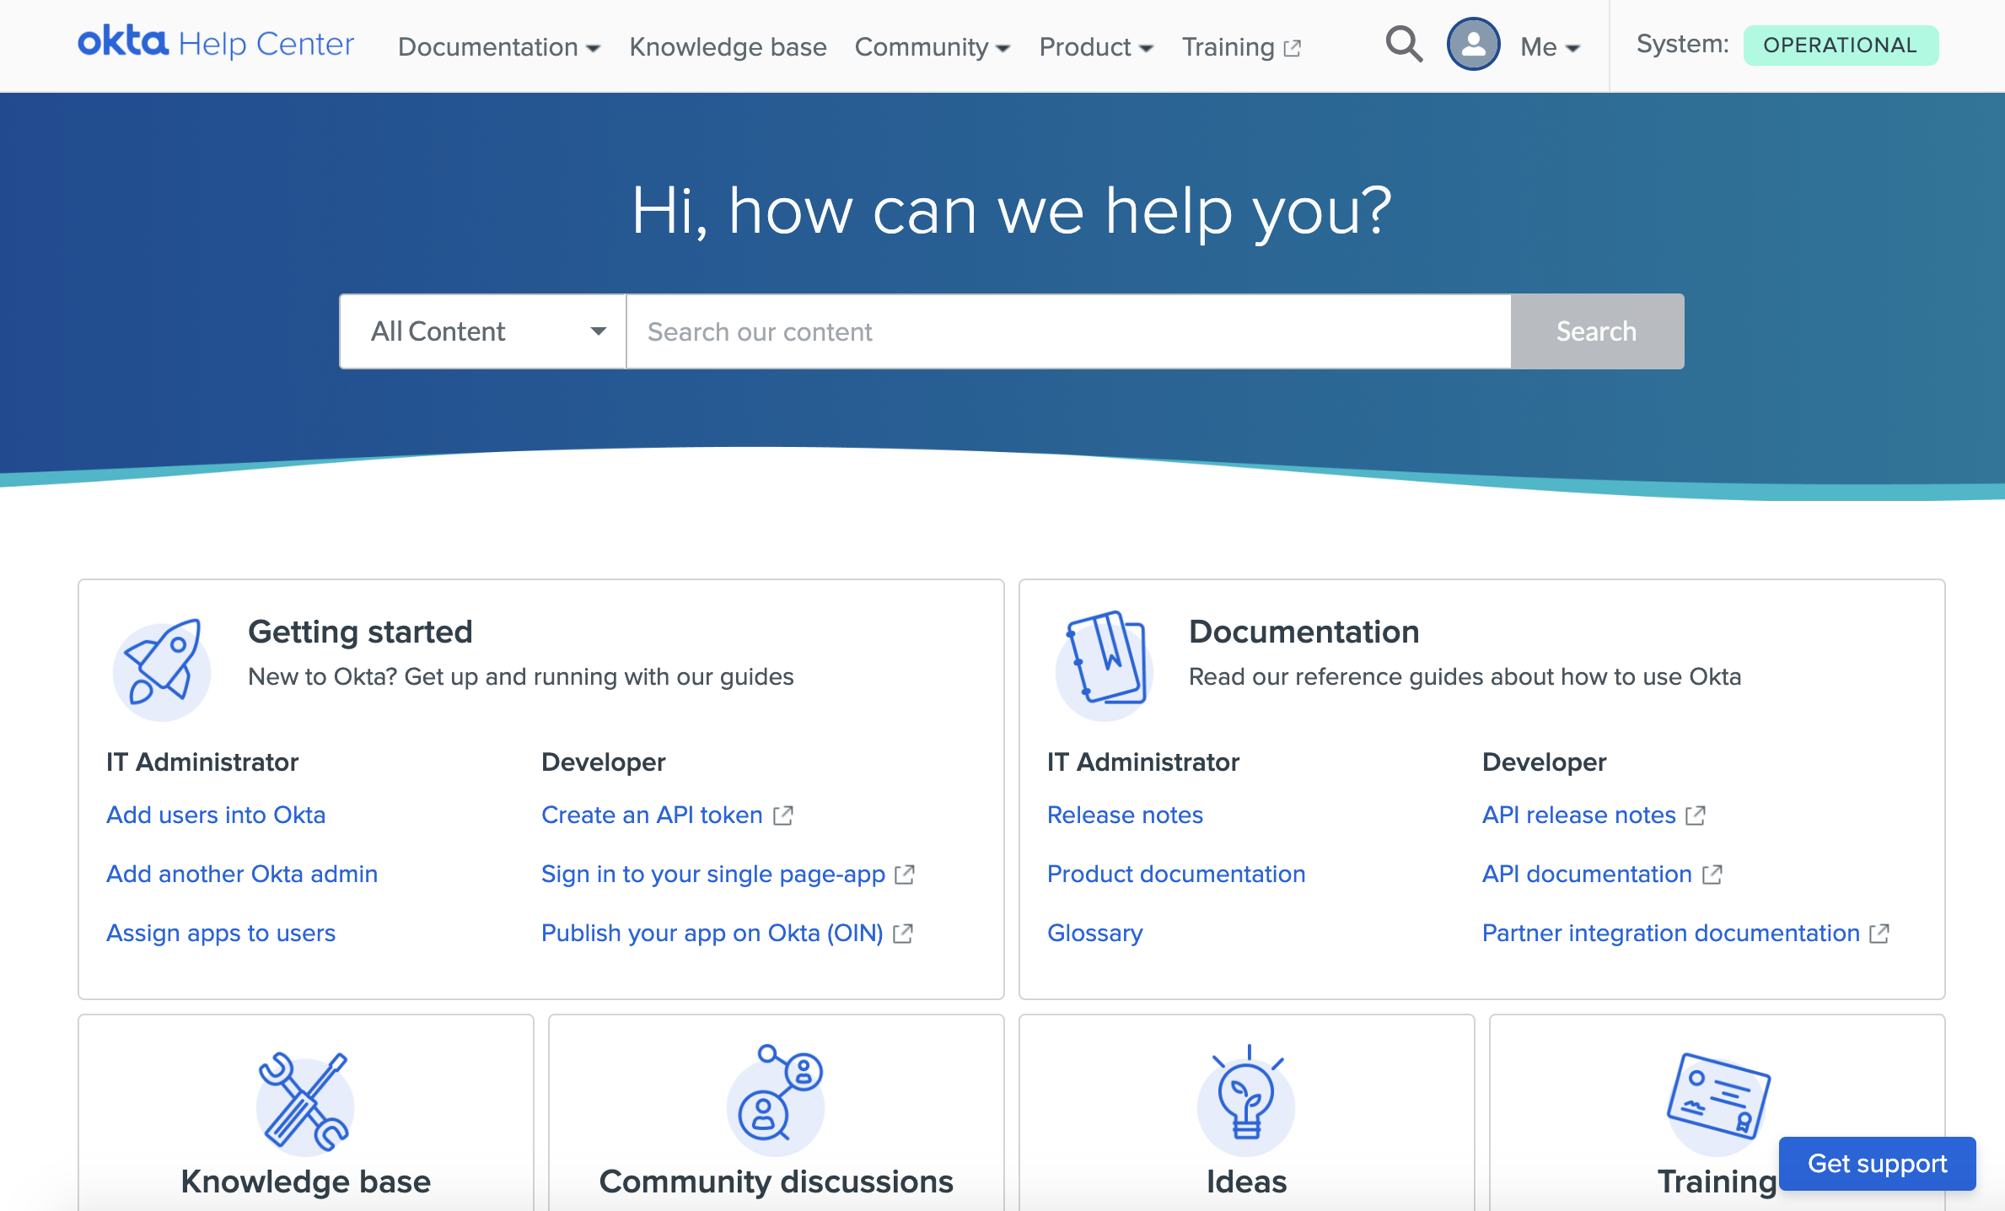The width and height of the screenshot is (2005, 1211).
Task: Click external icon next to API release notes
Action: (x=1696, y=815)
